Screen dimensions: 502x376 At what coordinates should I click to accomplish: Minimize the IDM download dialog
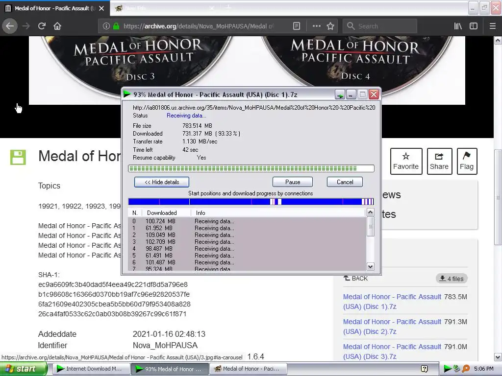pos(351,94)
